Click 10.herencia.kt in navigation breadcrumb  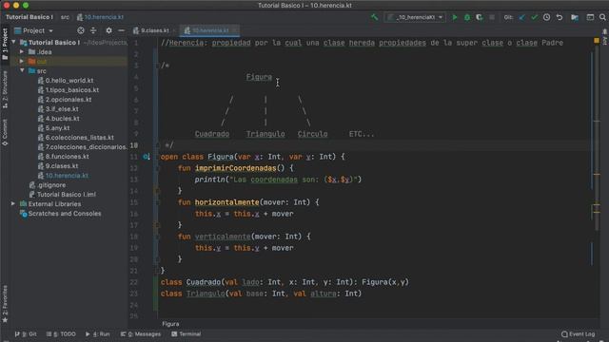[100, 17]
